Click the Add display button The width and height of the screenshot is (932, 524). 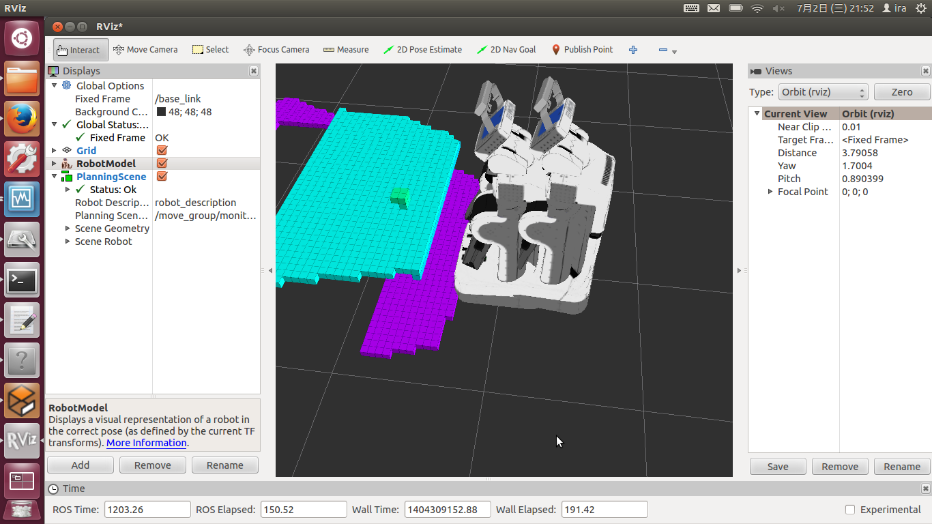pos(81,465)
